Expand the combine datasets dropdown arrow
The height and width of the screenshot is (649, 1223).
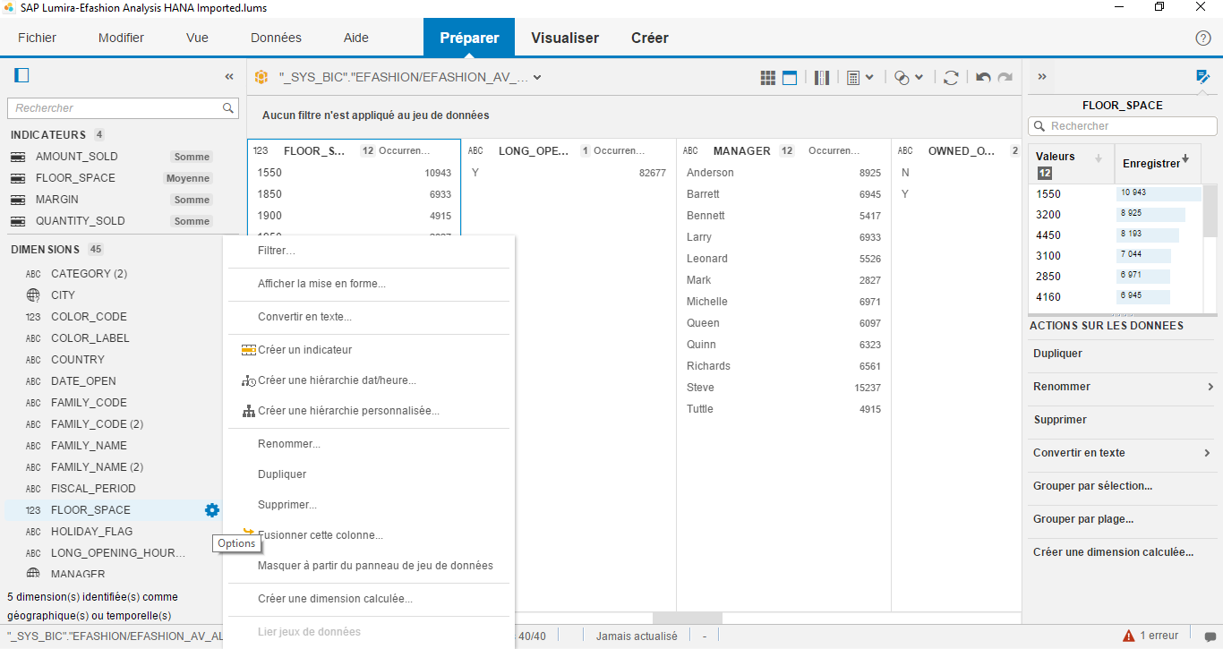coord(919,78)
